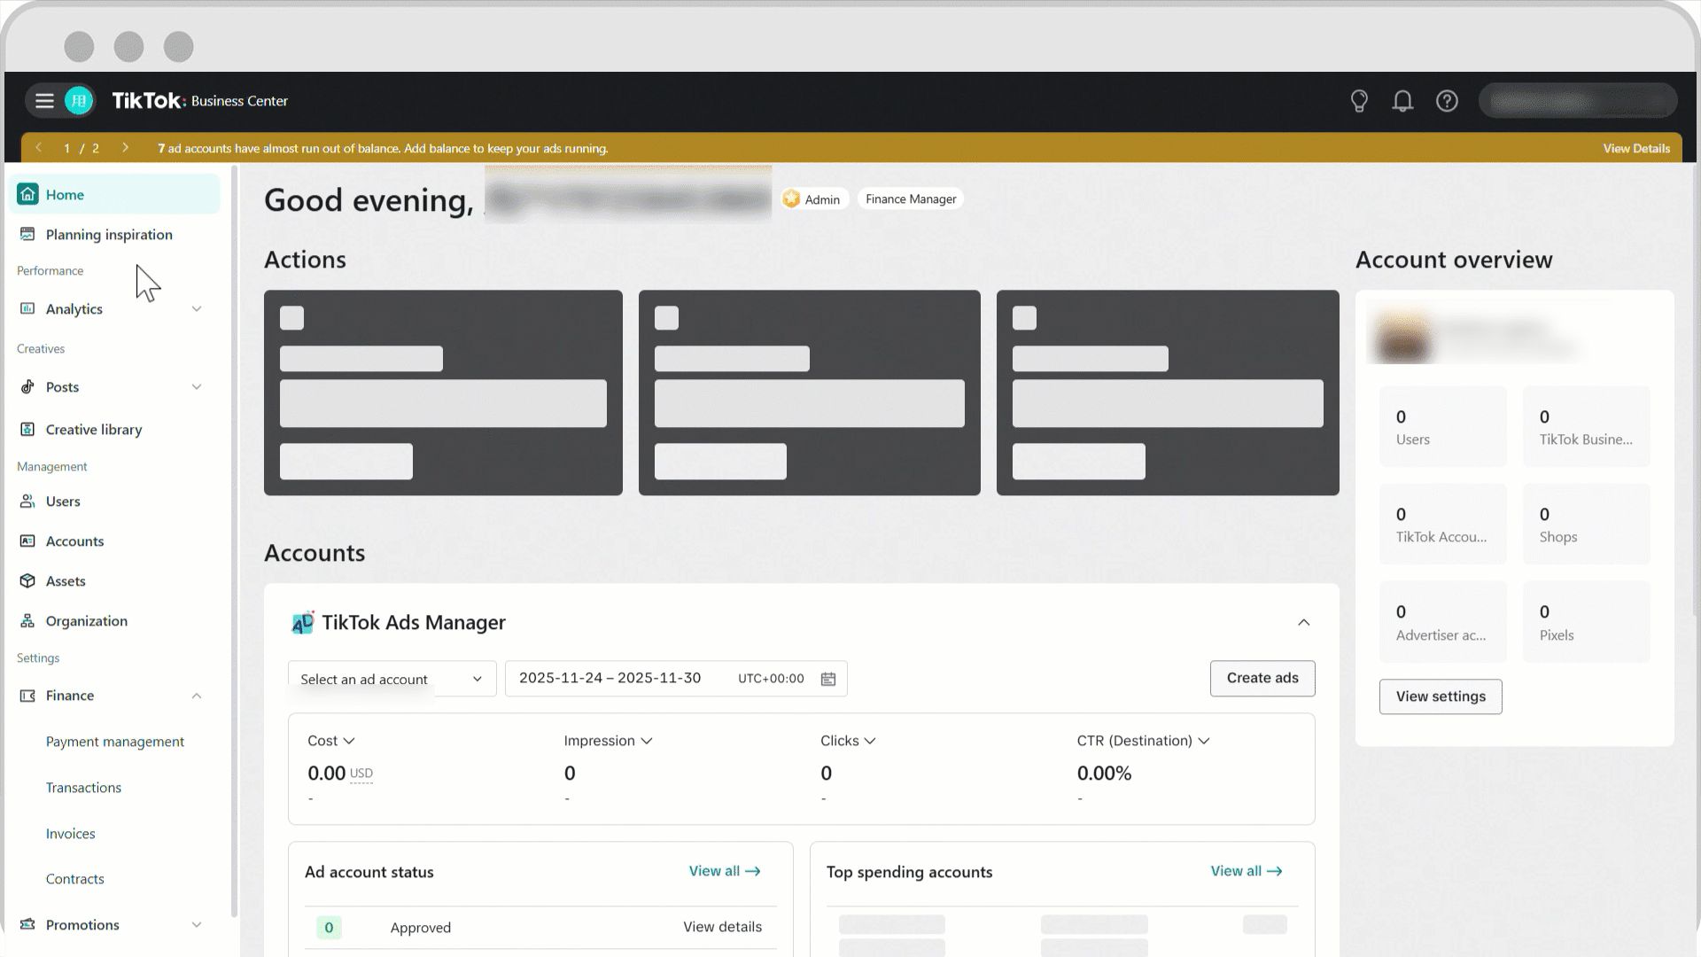Click the Creative library icon
The height and width of the screenshot is (957, 1701).
[x=27, y=429]
